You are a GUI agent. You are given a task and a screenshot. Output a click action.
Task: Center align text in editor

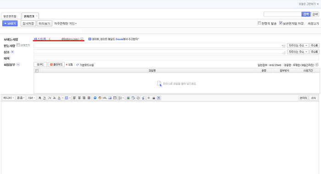79,98
